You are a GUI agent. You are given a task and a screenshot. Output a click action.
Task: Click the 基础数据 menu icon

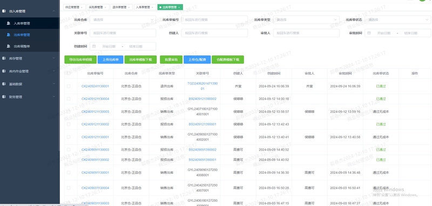(x=4, y=84)
